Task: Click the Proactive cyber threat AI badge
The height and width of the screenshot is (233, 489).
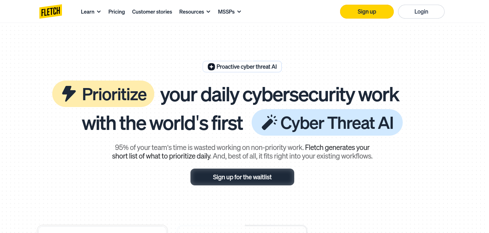Action: tap(242, 67)
